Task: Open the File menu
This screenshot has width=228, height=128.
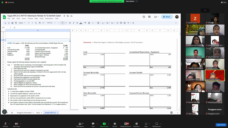Action: click(x=9, y=18)
